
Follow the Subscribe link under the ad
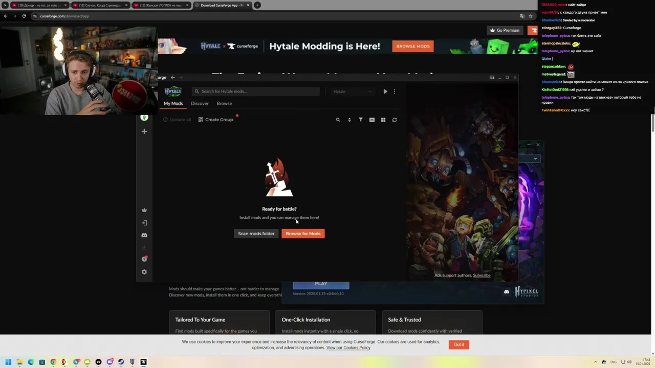click(x=482, y=275)
